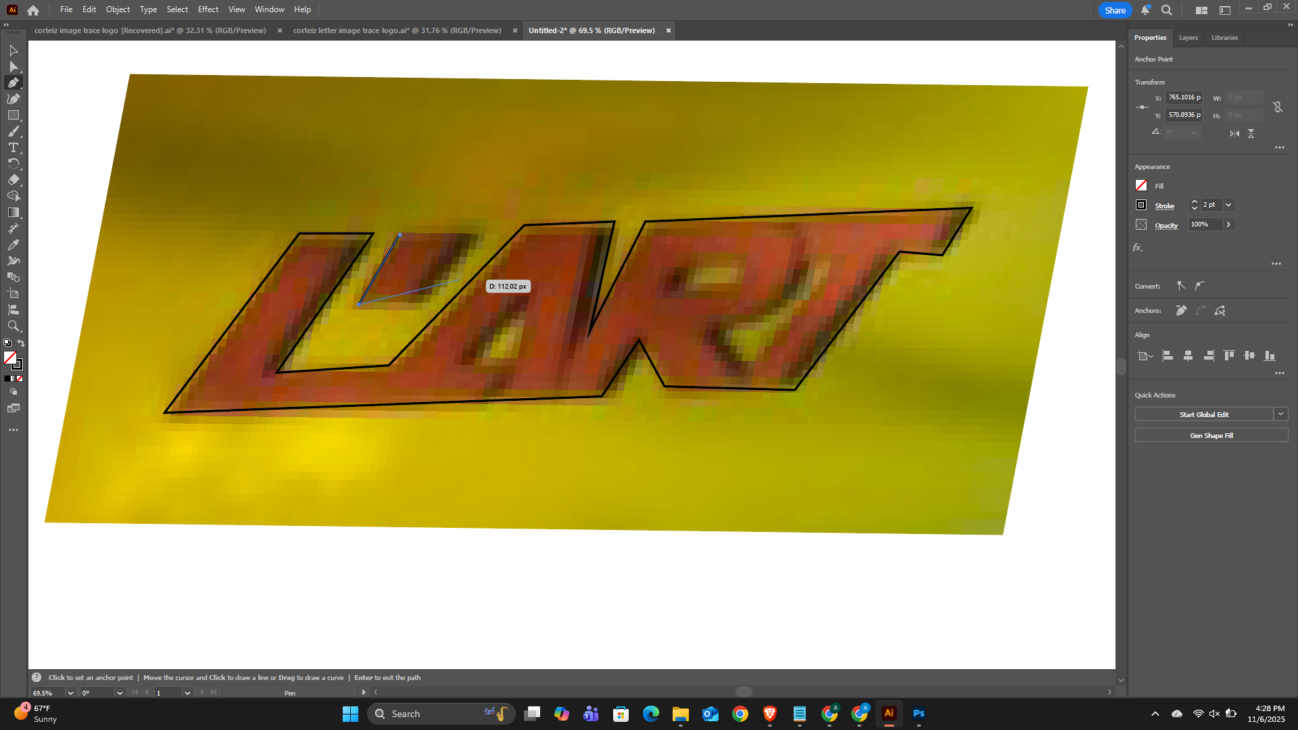Open the Effect menu
Screen dimensions: 1298x730
208,9
